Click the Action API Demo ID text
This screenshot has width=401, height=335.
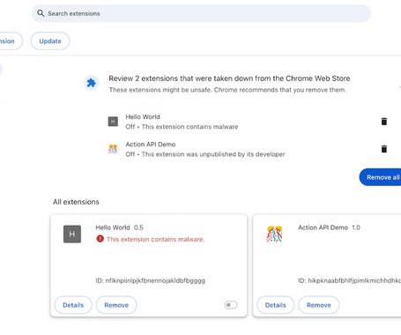pyautogui.click(x=349, y=280)
